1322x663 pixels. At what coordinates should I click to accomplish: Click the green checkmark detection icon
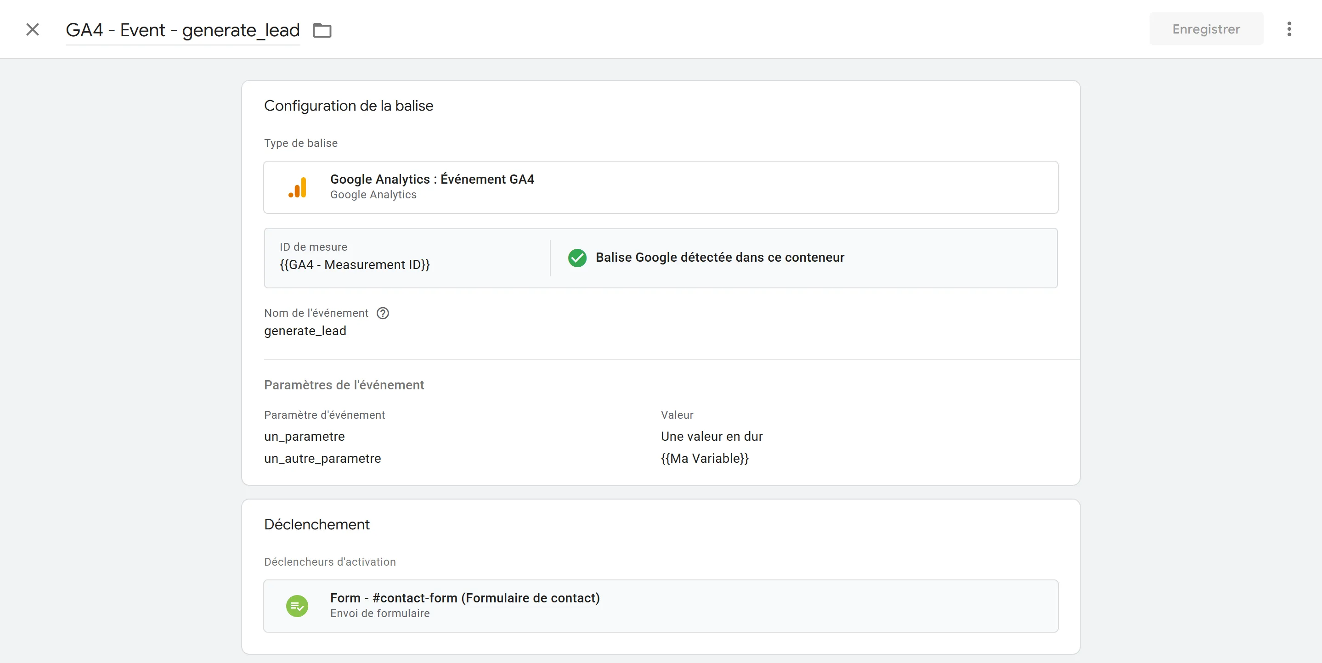(577, 258)
